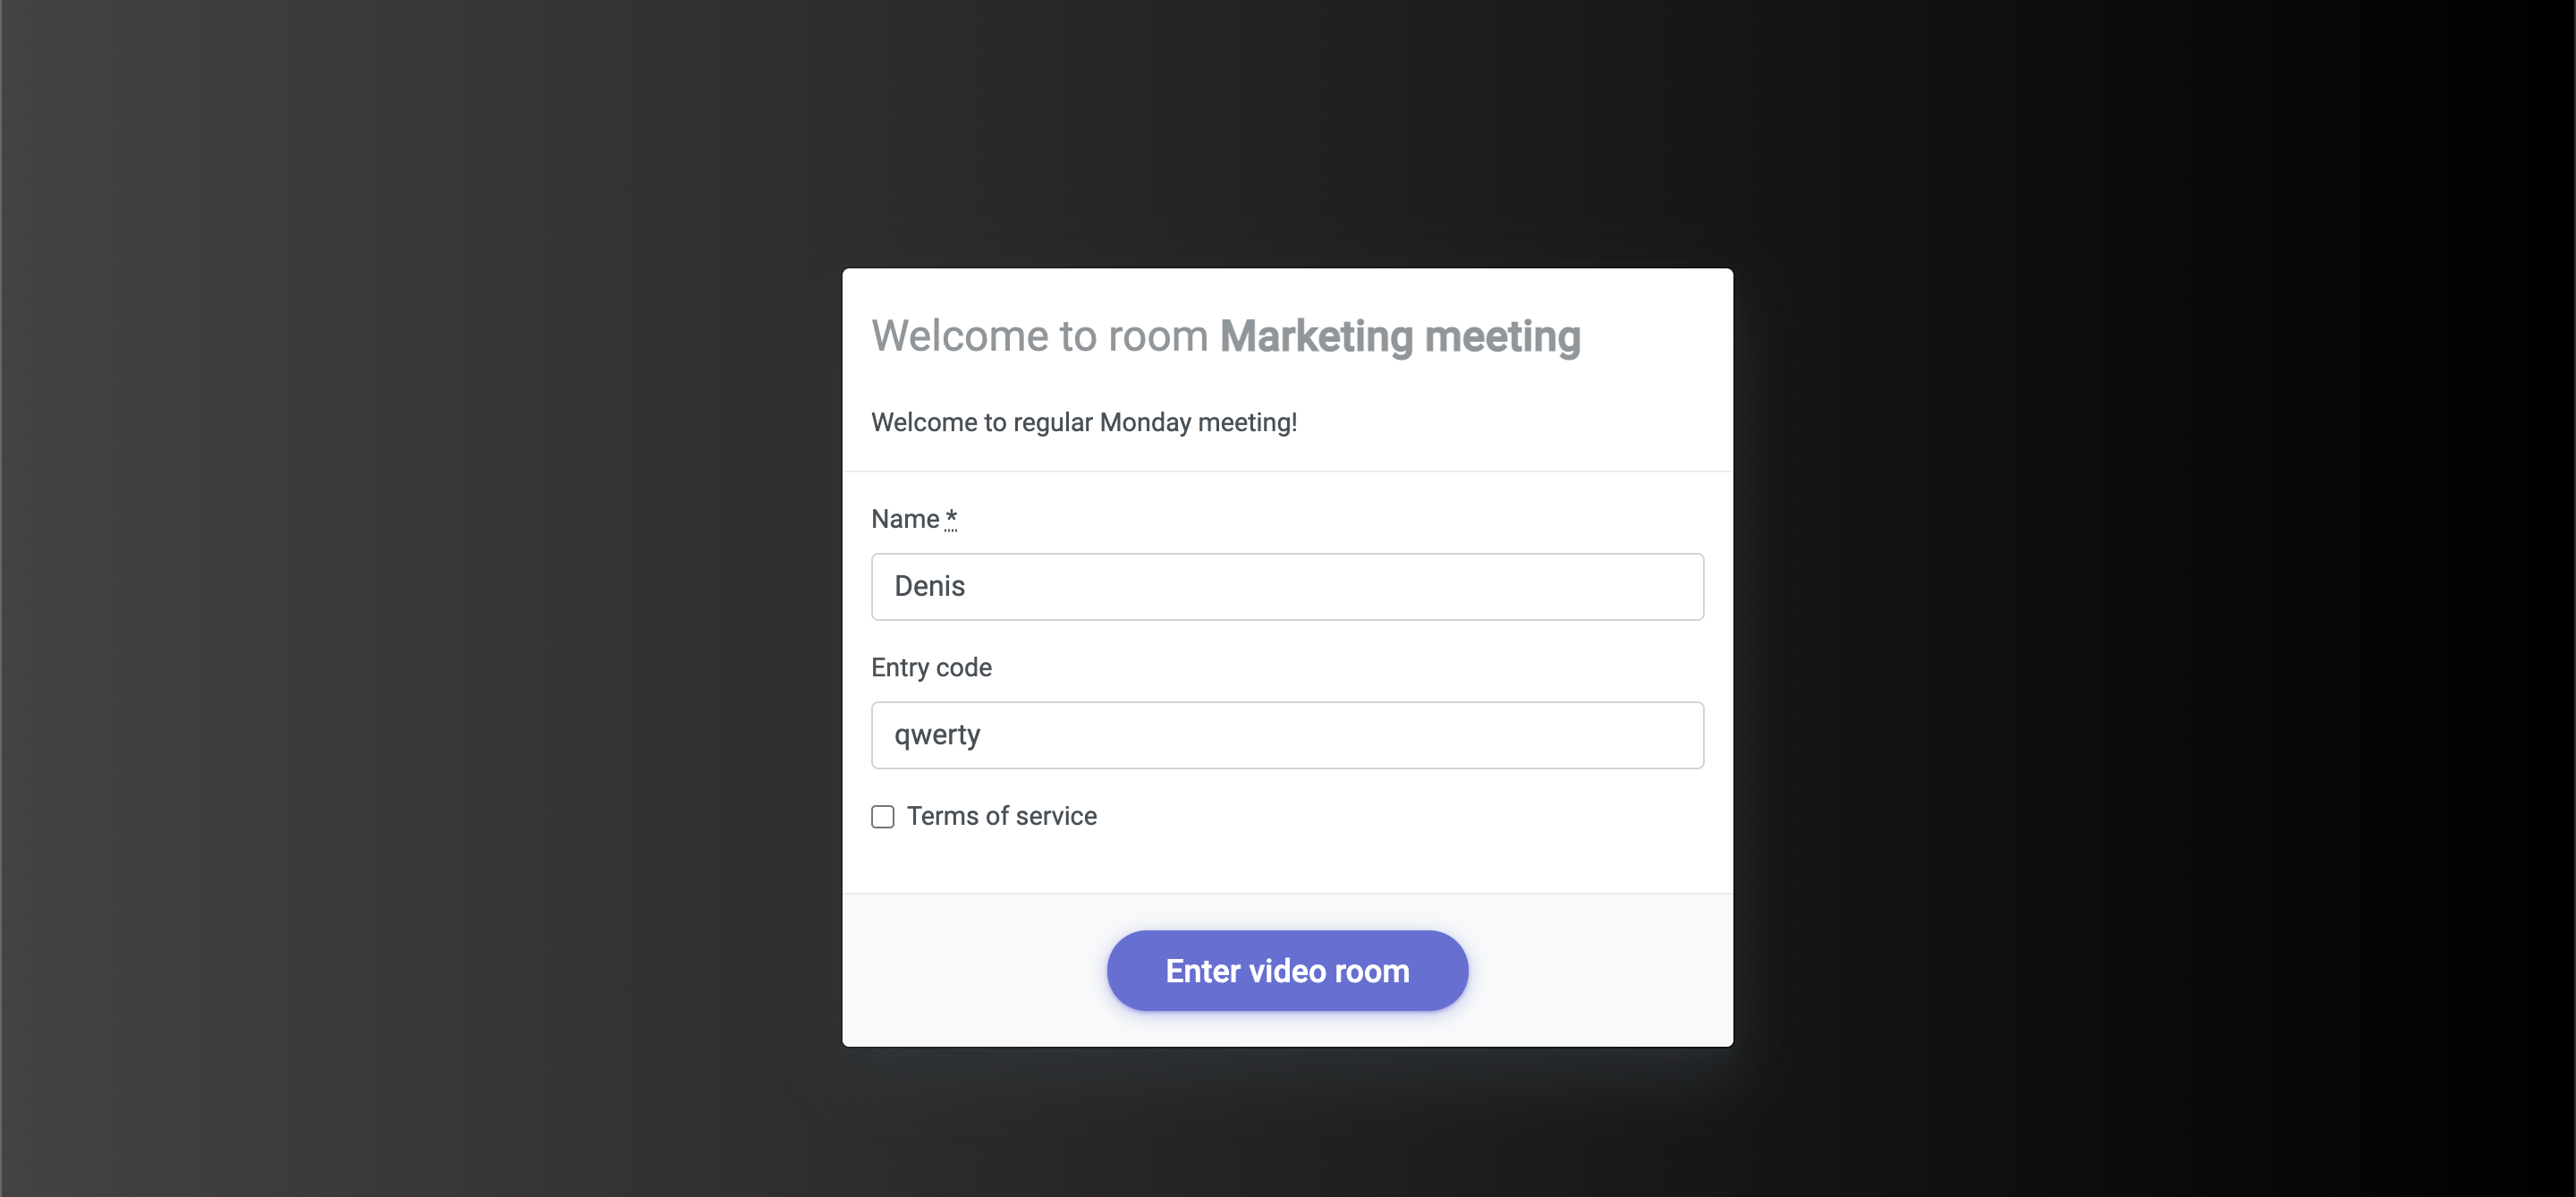Screen dimensions: 2576x1197
Task: Click the required asterisk beside Name
Action: pos(951,518)
